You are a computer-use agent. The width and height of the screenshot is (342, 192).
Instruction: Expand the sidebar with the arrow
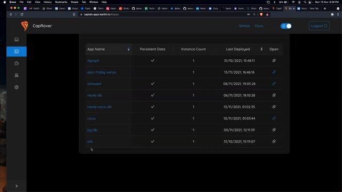pos(17,186)
